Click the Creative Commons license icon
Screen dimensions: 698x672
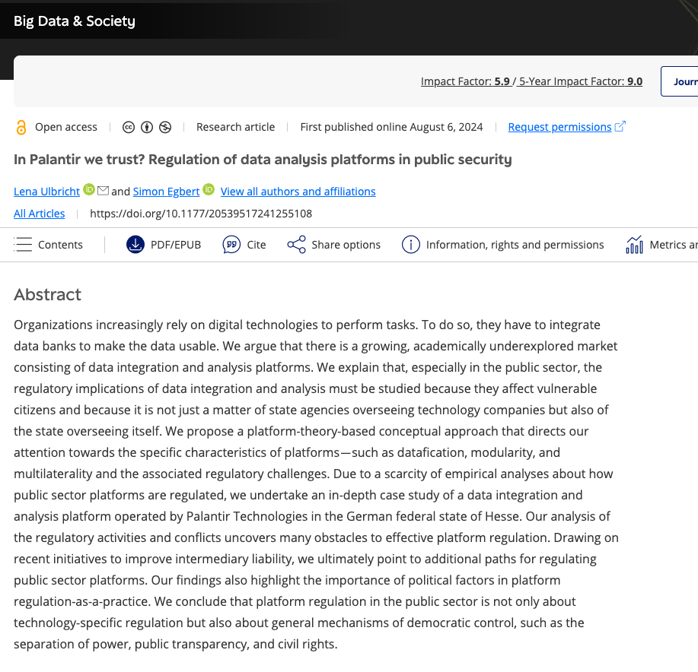(x=129, y=127)
